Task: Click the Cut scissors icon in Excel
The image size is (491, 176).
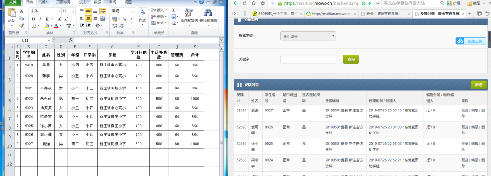Action: 21,11
